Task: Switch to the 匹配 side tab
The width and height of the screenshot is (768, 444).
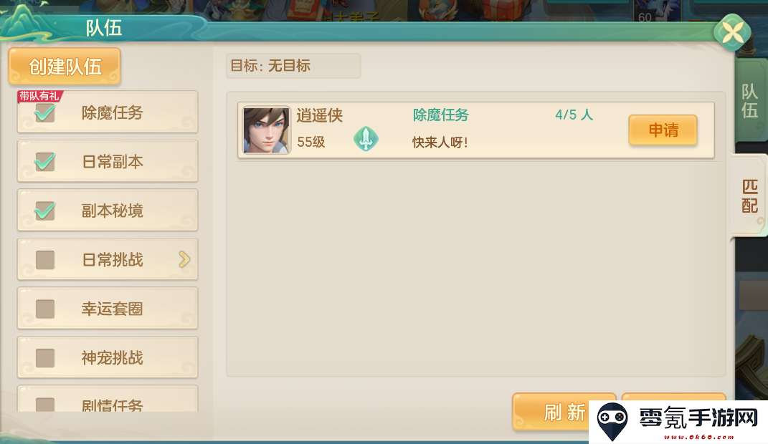Action: [x=749, y=196]
